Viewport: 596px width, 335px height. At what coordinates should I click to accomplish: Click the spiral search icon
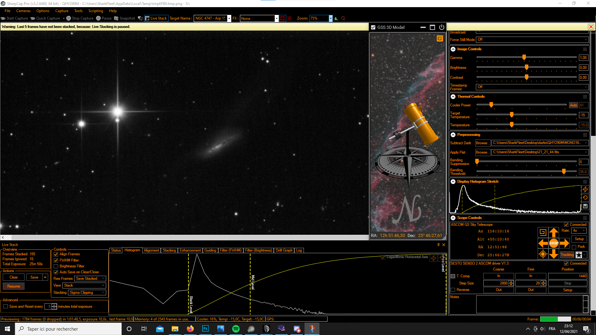coord(543,232)
